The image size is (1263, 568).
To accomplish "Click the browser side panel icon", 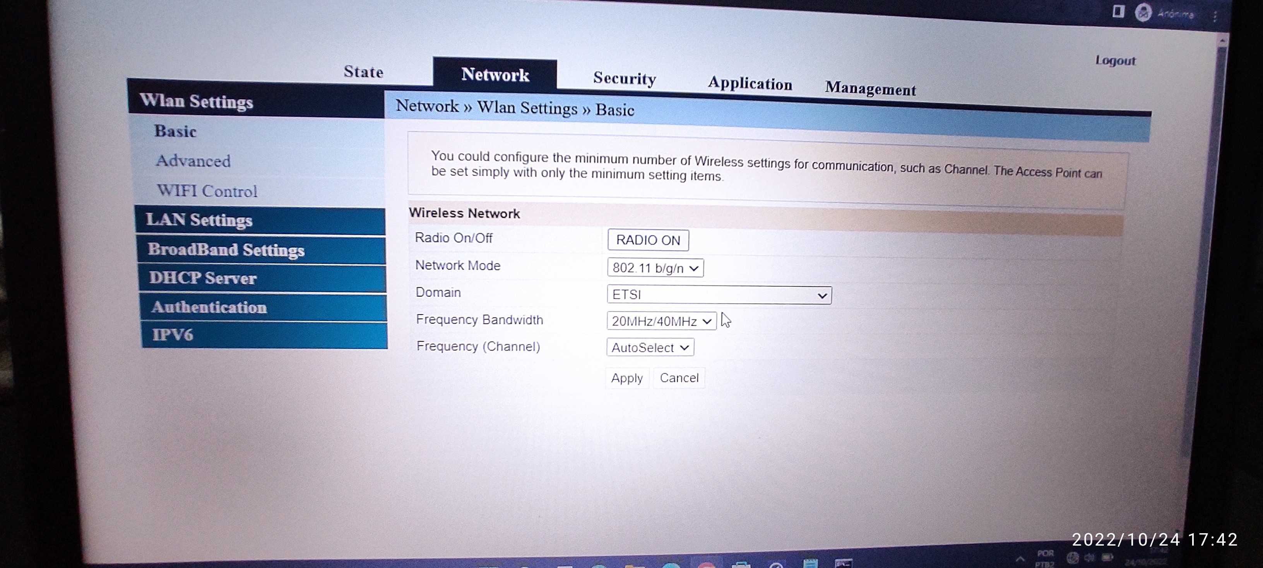I will pyautogui.click(x=1118, y=11).
